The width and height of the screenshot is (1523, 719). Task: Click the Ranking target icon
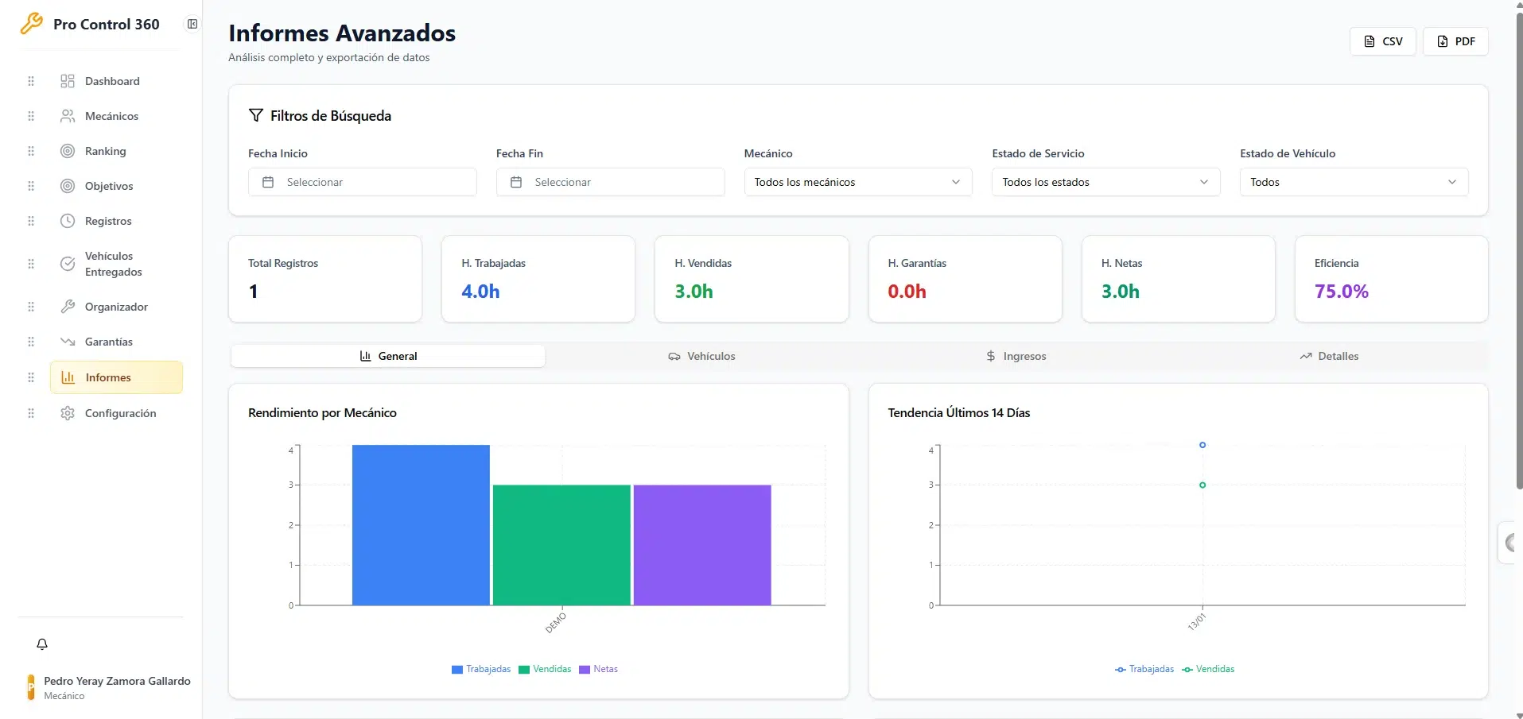coord(68,151)
